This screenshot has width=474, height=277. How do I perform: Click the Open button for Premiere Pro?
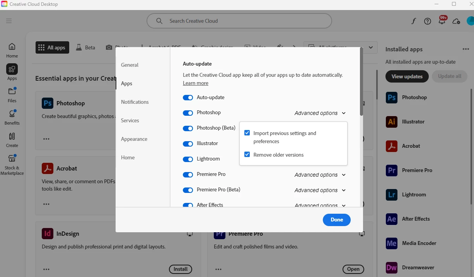click(353, 269)
